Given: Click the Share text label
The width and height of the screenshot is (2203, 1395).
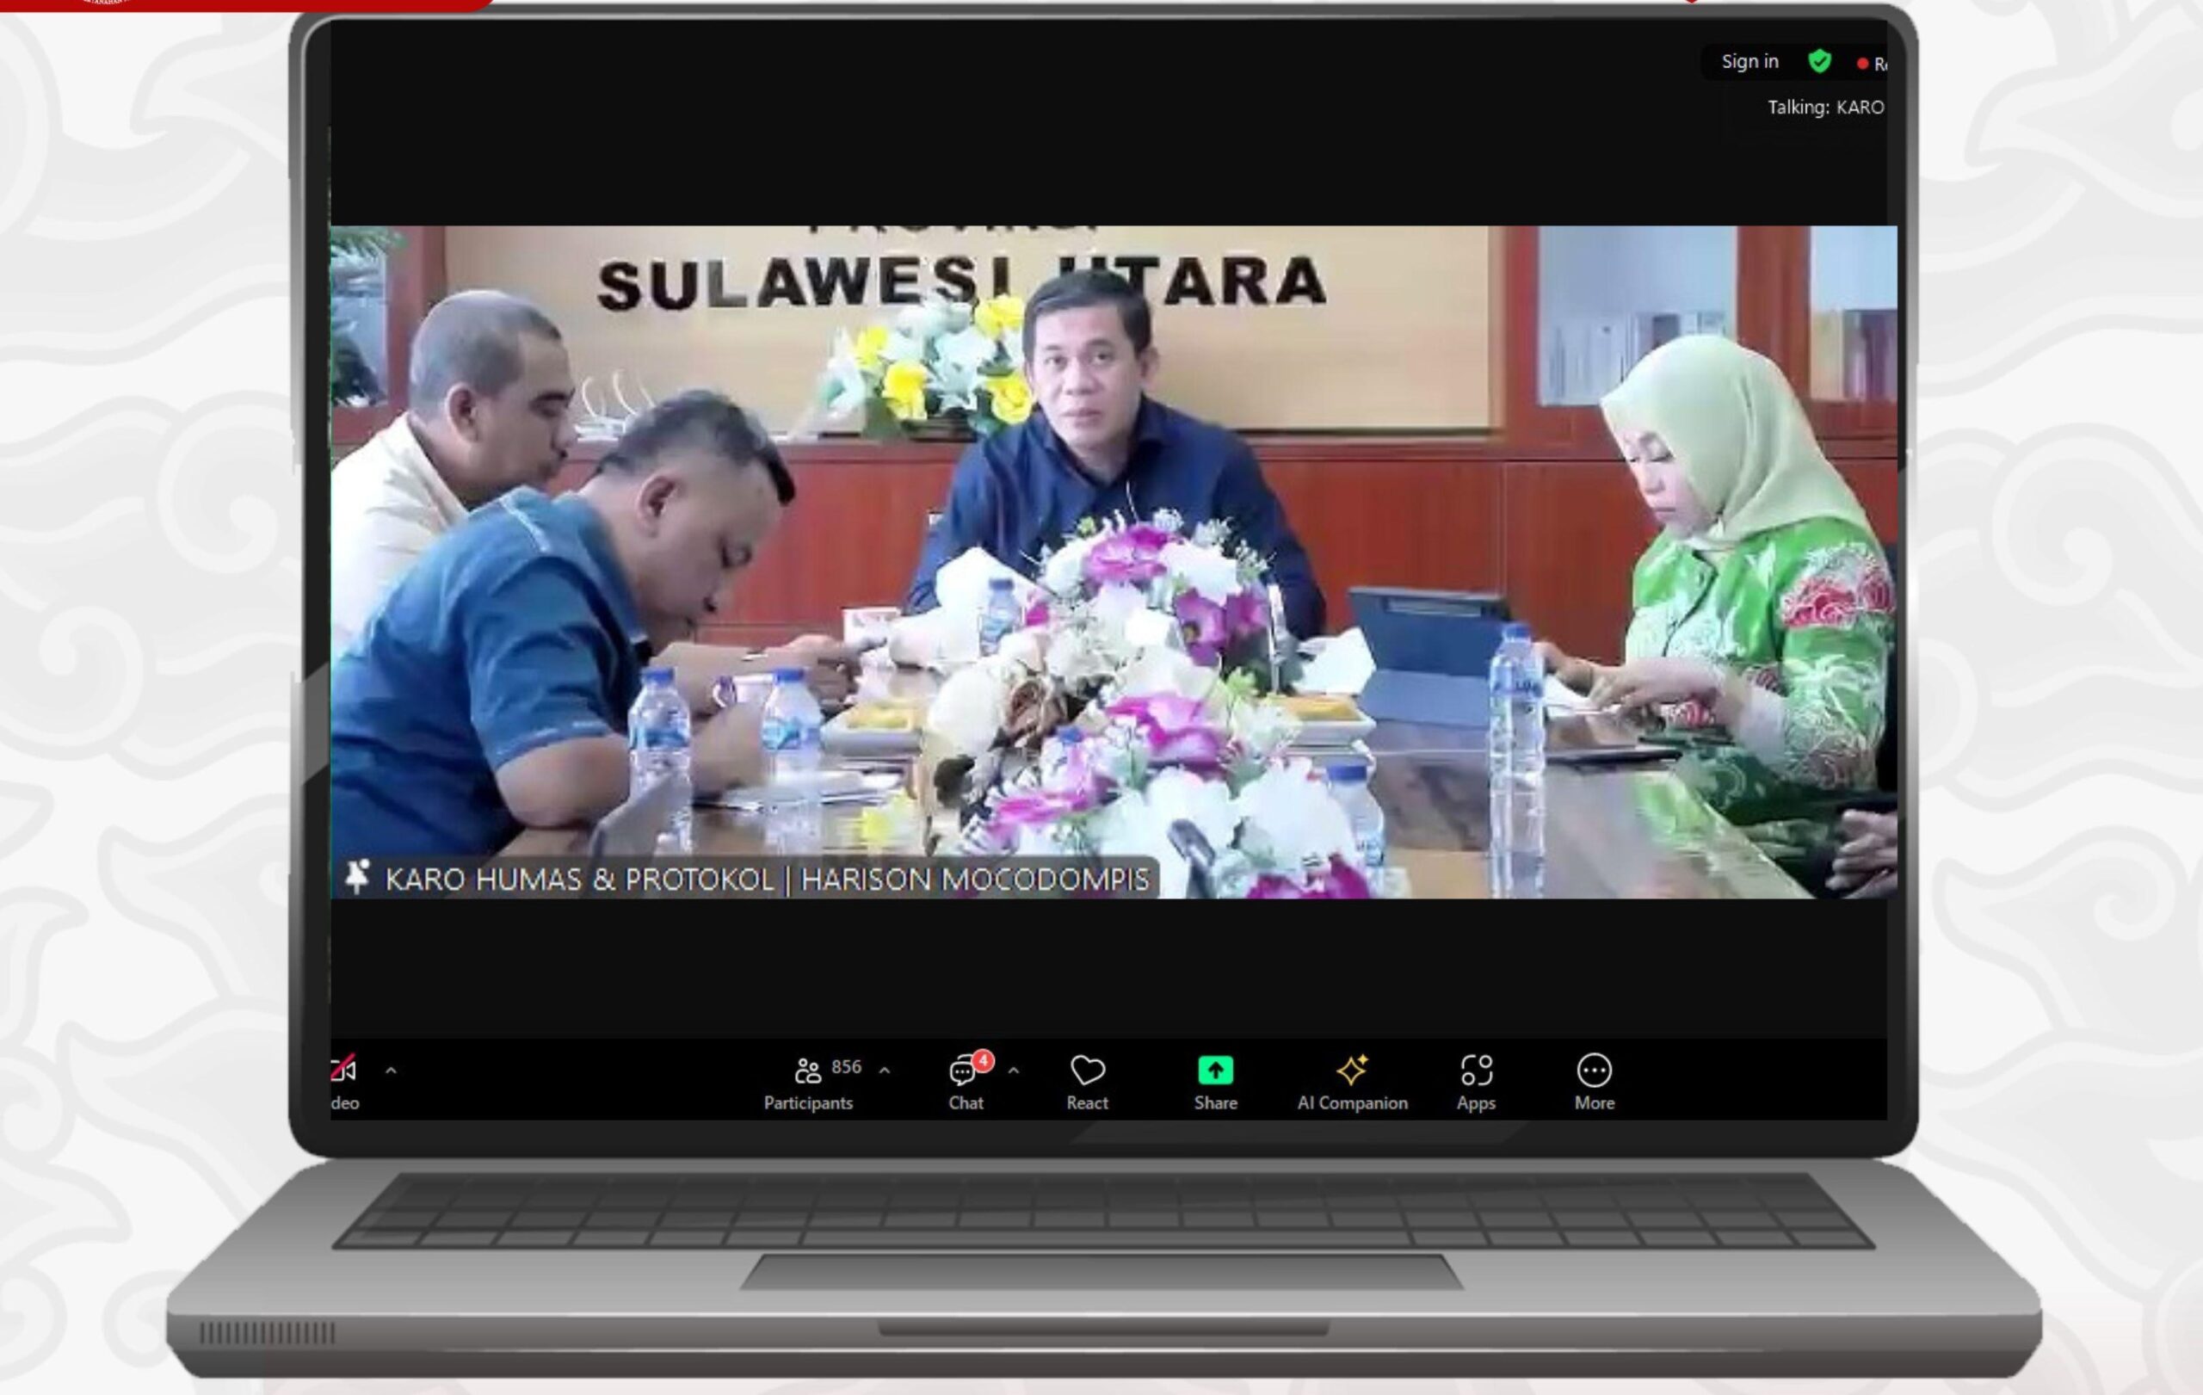Looking at the screenshot, I should 1215,1103.
